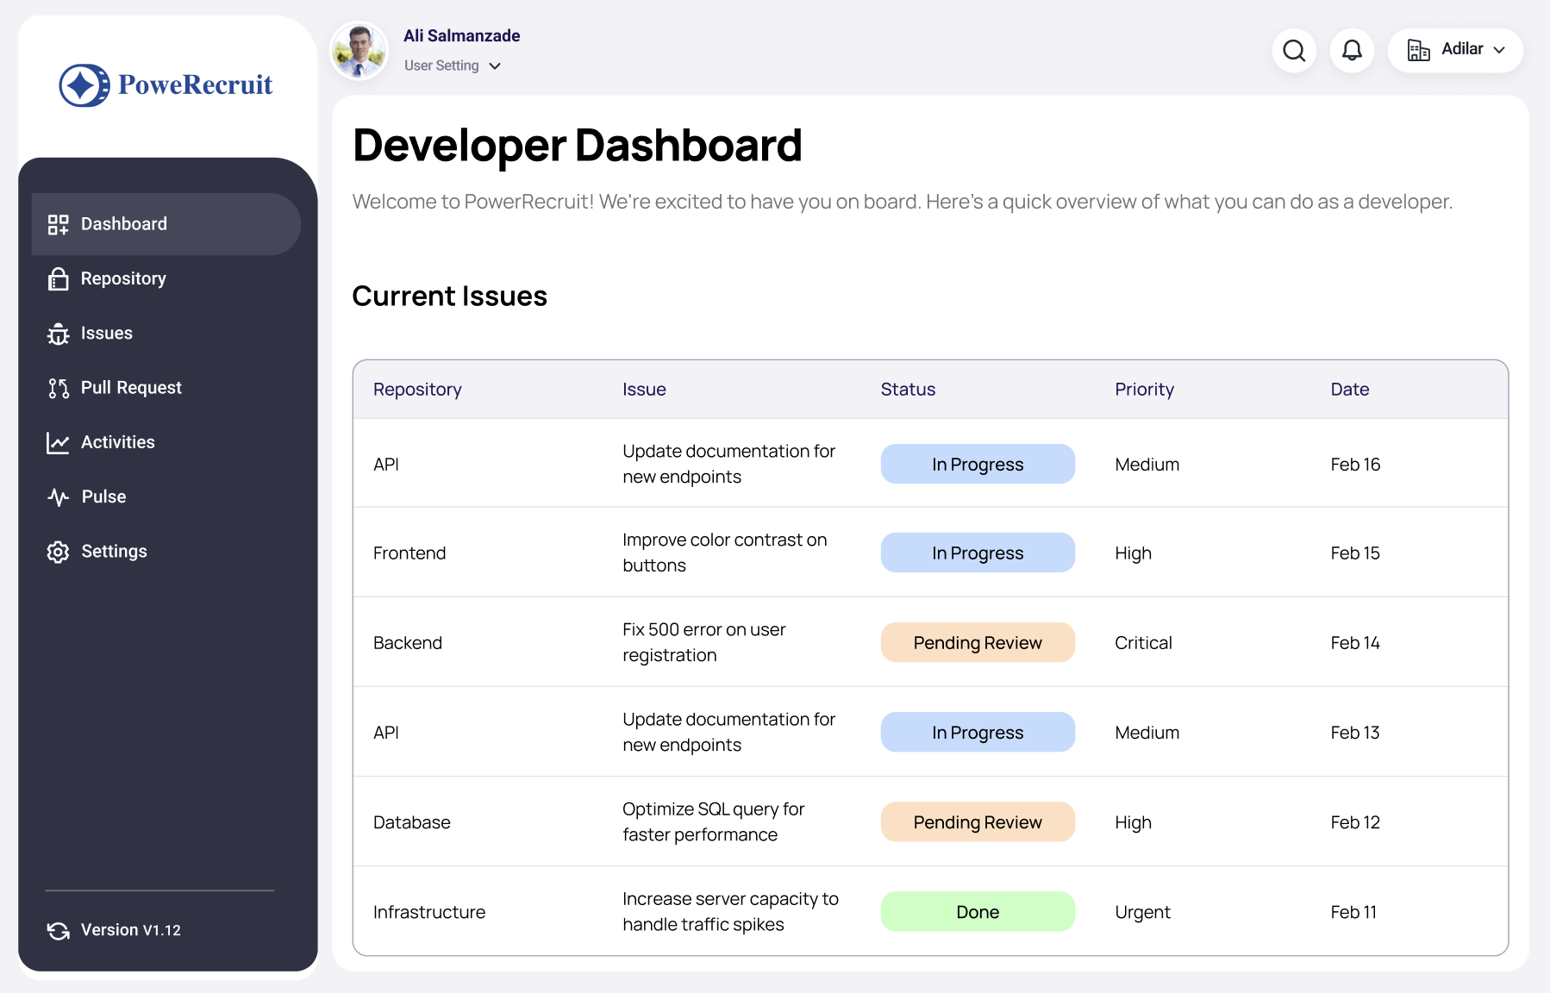This screenshot has height=993, width=1550.
Task: Click the Frontend repository cell
Action: point(409,553)
